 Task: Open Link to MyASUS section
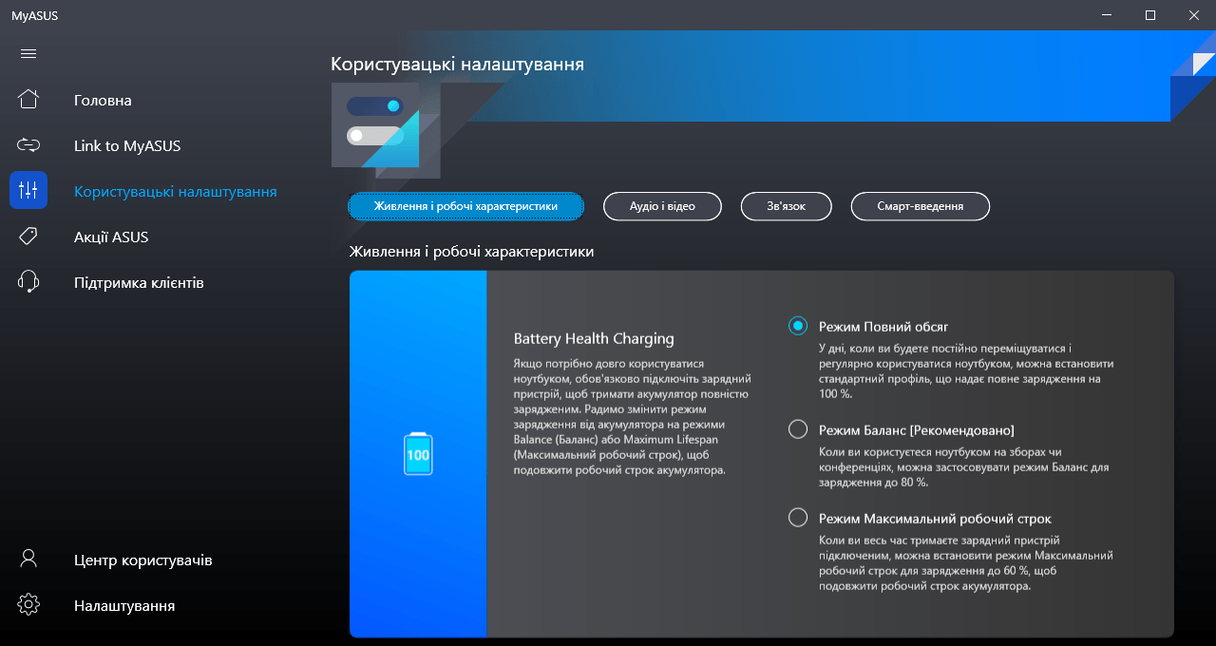coord(127,145)
